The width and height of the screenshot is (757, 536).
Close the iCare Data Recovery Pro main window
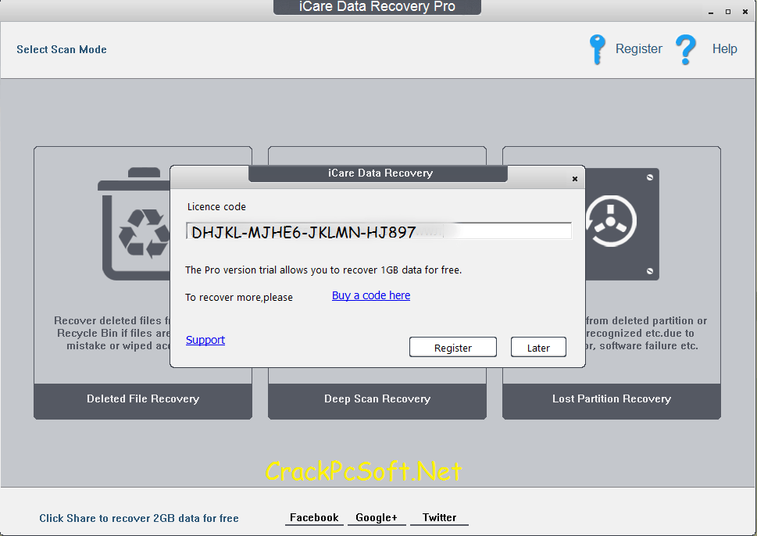click(745, 12)
